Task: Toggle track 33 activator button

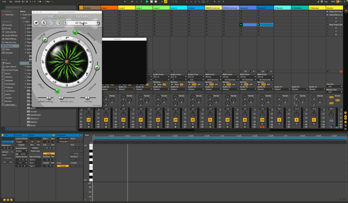Action: (245, 120)
